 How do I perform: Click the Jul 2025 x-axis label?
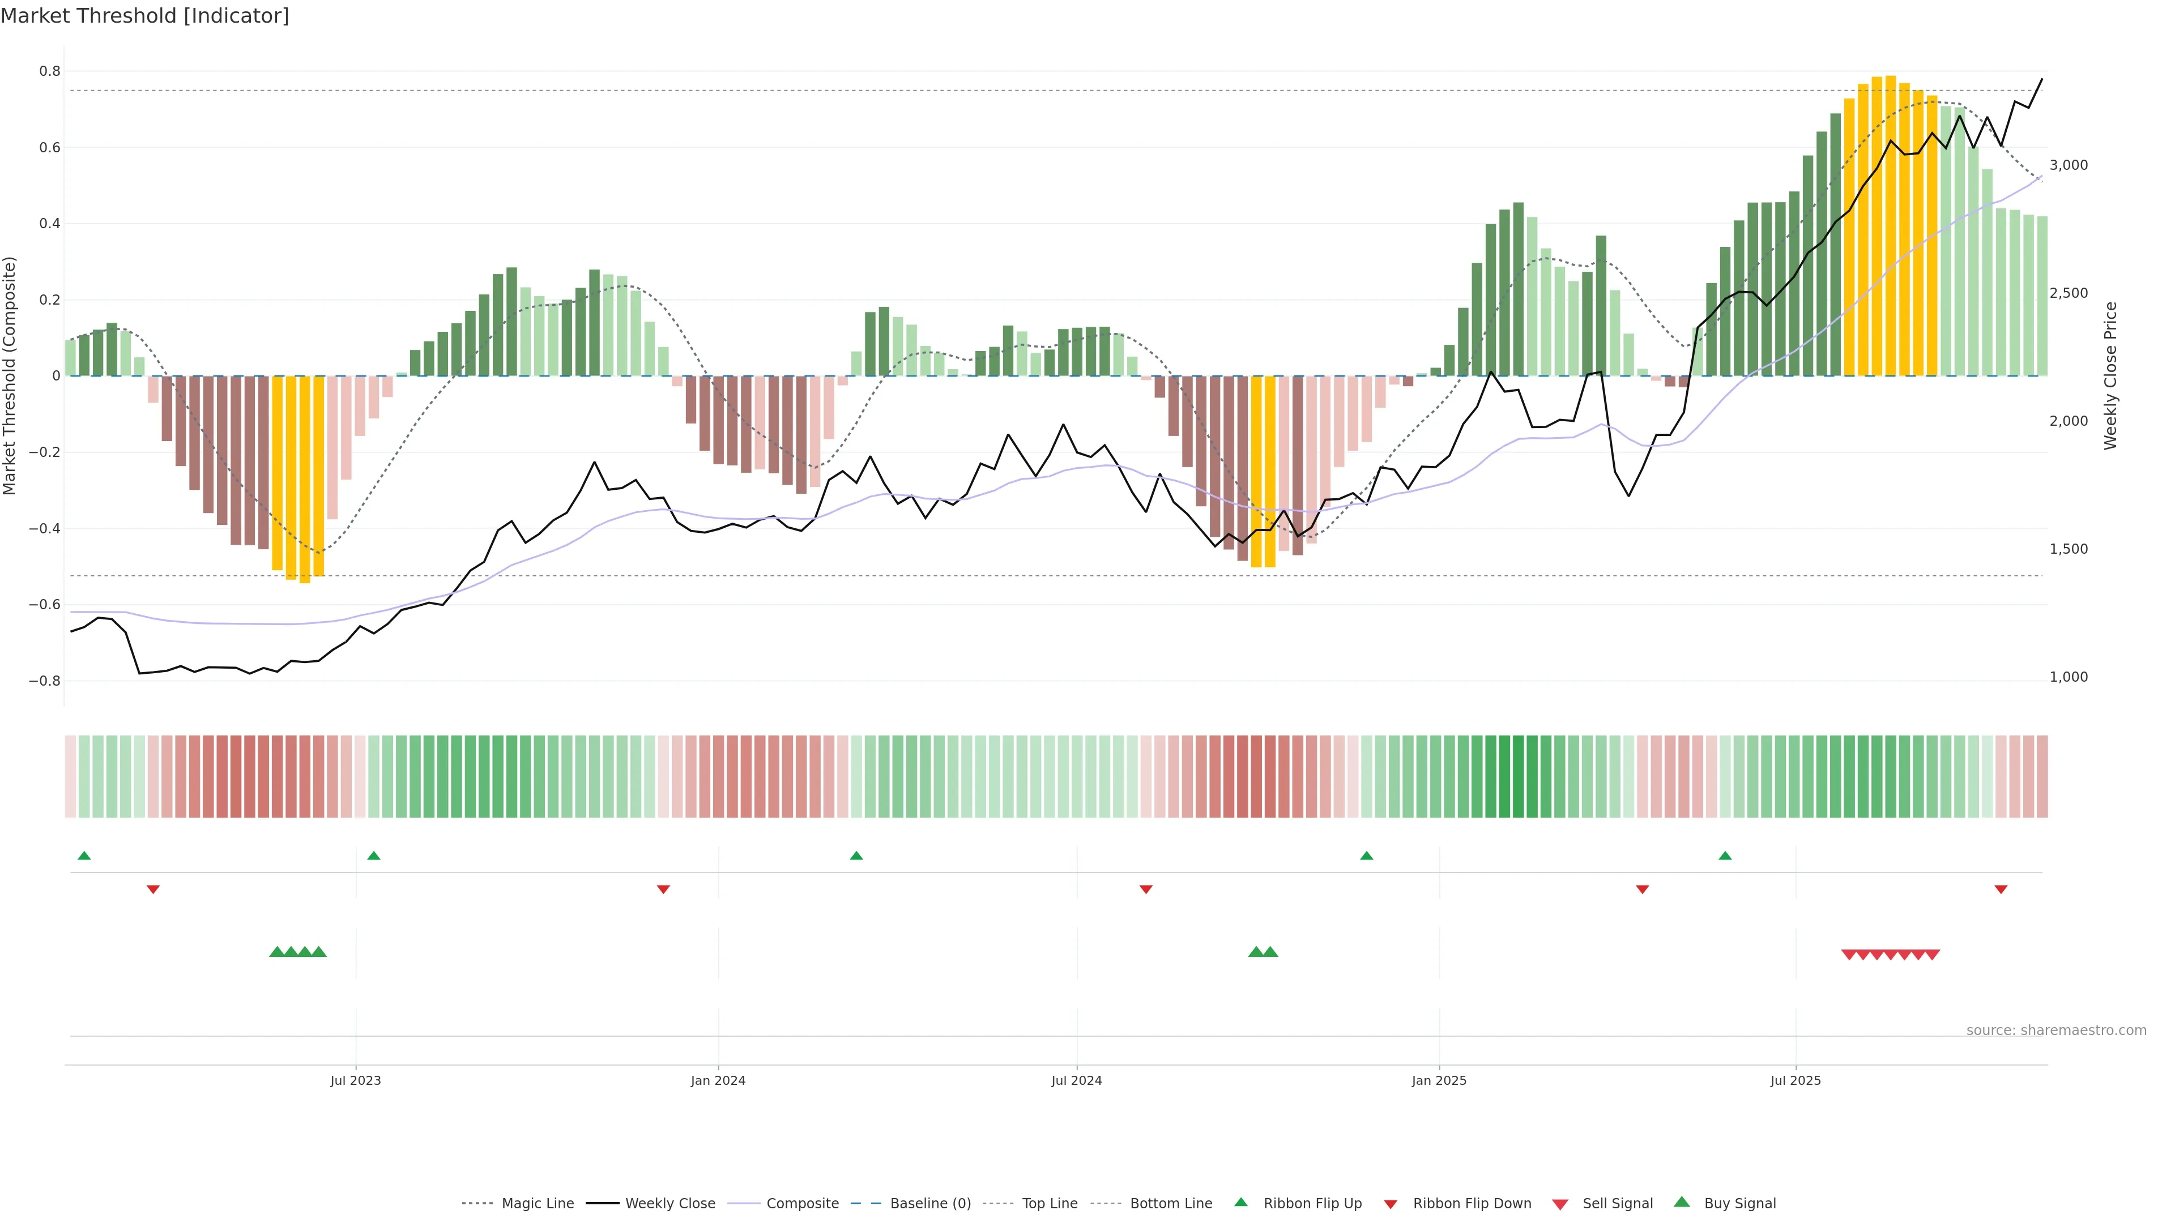(x=1795, y=1080)
